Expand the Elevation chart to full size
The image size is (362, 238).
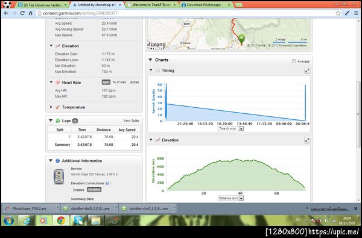tap(307, 140)
